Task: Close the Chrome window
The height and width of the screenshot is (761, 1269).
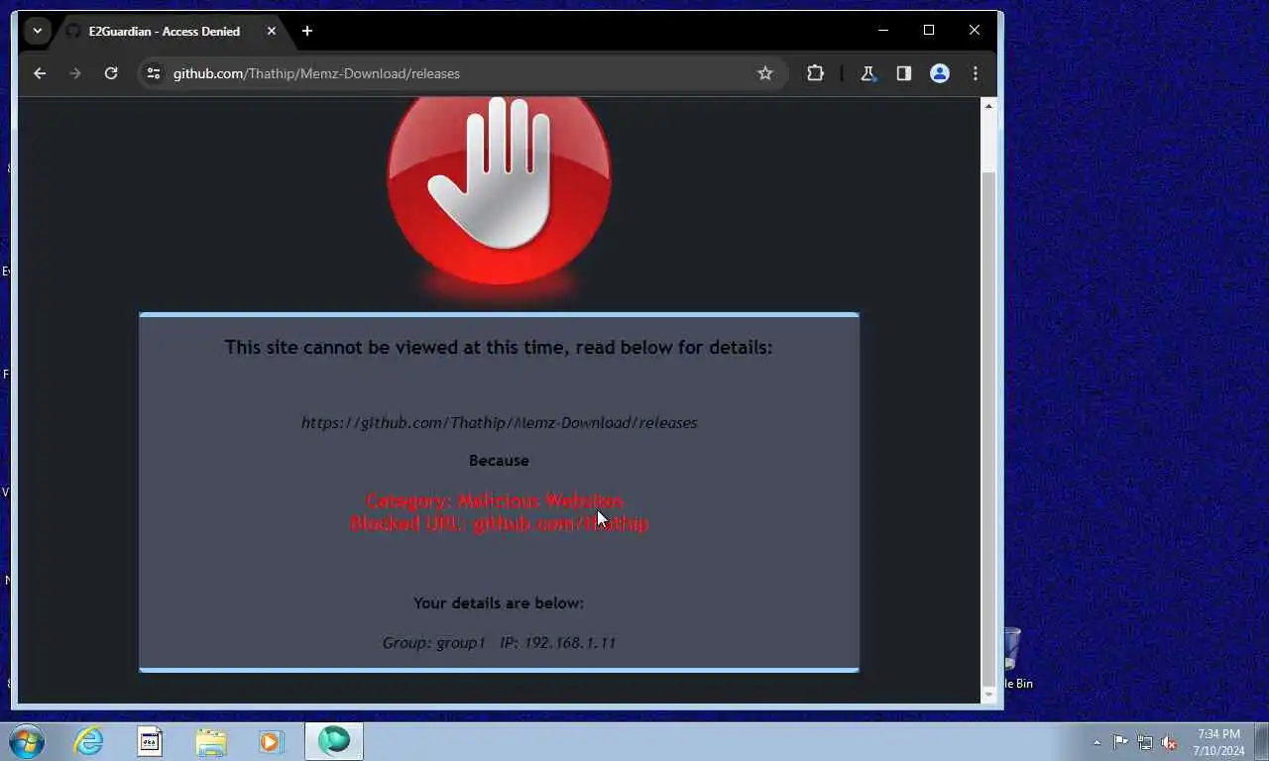Action: [x=975, y=31]
